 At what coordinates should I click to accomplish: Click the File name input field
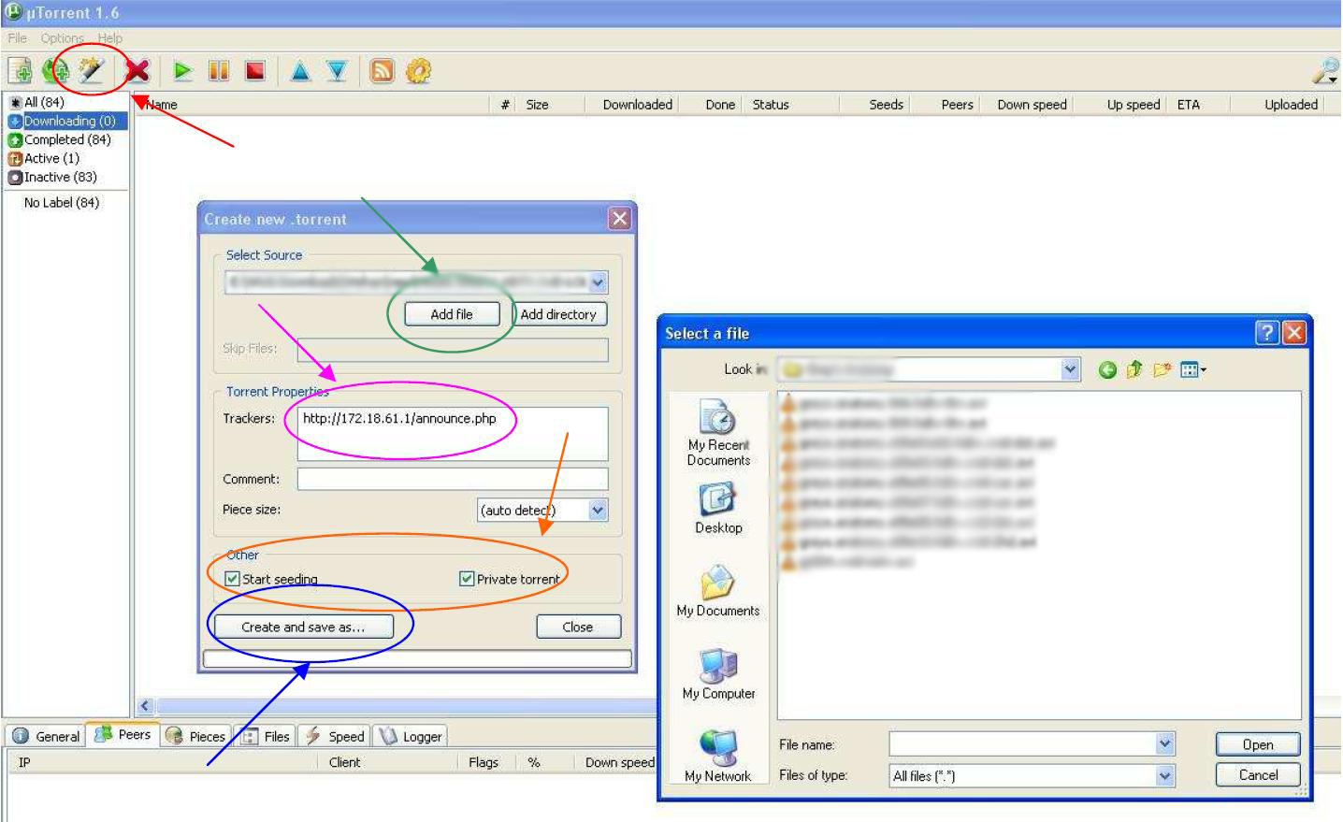point(1023,744)
